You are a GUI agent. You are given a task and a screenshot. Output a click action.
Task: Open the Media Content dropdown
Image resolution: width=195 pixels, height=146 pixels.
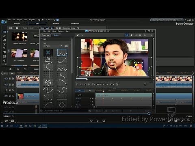pos(30,28)
